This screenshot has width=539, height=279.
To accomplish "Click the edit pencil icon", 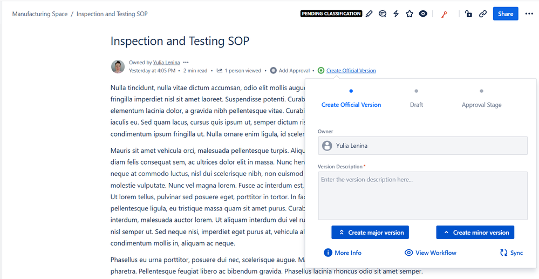I will point(369,14).
